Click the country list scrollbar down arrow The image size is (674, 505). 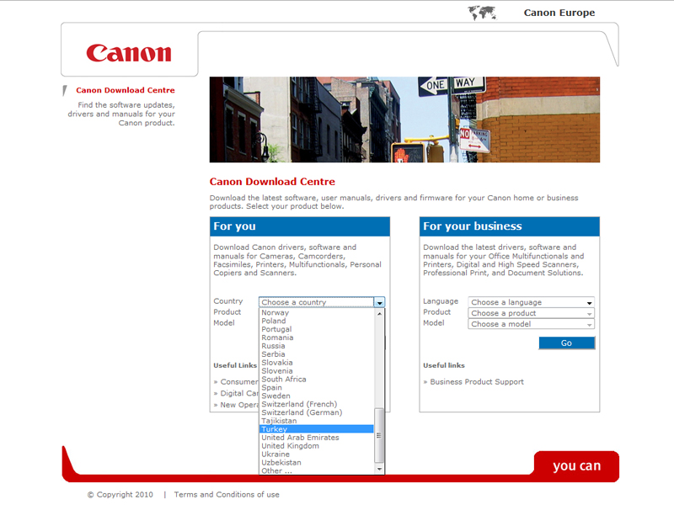379,470
